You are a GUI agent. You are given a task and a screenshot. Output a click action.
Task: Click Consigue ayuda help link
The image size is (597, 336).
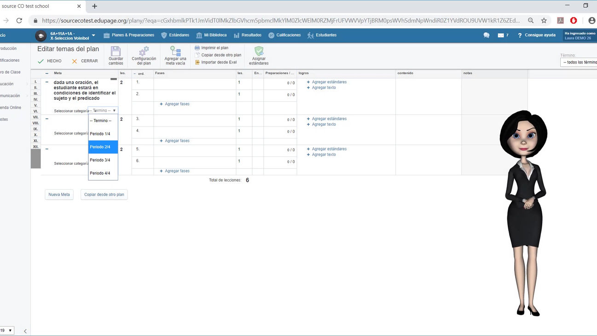[536, 35]
